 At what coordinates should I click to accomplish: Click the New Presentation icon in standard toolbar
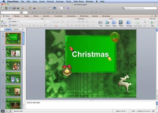pos(2,8)
